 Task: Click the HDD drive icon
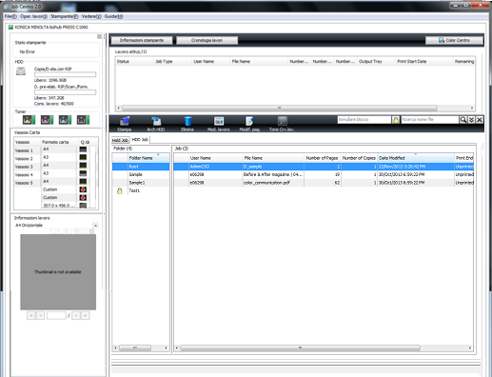21,71
